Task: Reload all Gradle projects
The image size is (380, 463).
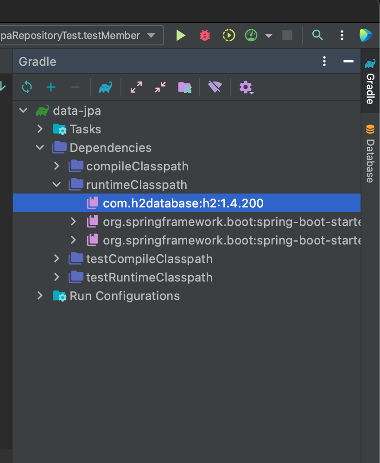Action: pyautogui.click(x=27, y=87)
